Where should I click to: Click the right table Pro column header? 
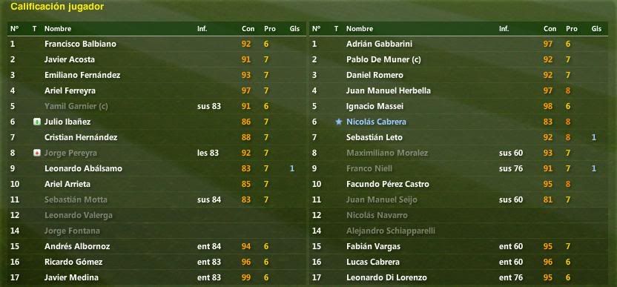[x=572, y=29]
